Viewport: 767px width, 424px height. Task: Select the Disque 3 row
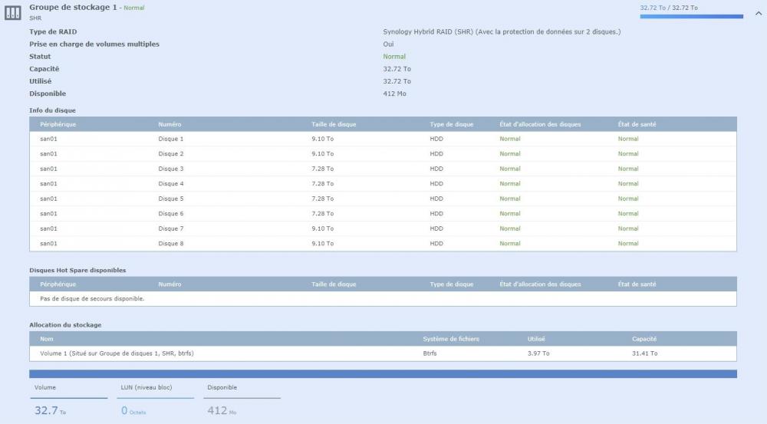click(x=382, y=169)
